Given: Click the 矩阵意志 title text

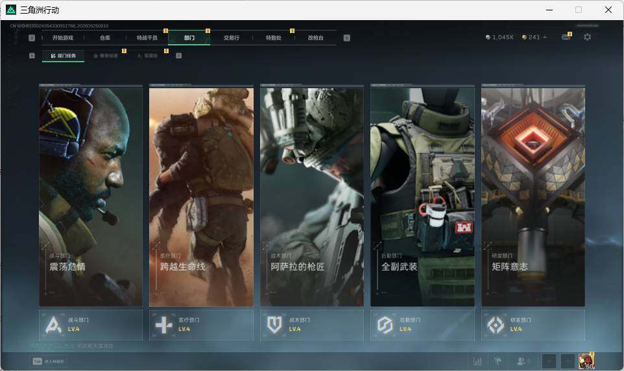Looking at the screenshot, I should [510, 267].
